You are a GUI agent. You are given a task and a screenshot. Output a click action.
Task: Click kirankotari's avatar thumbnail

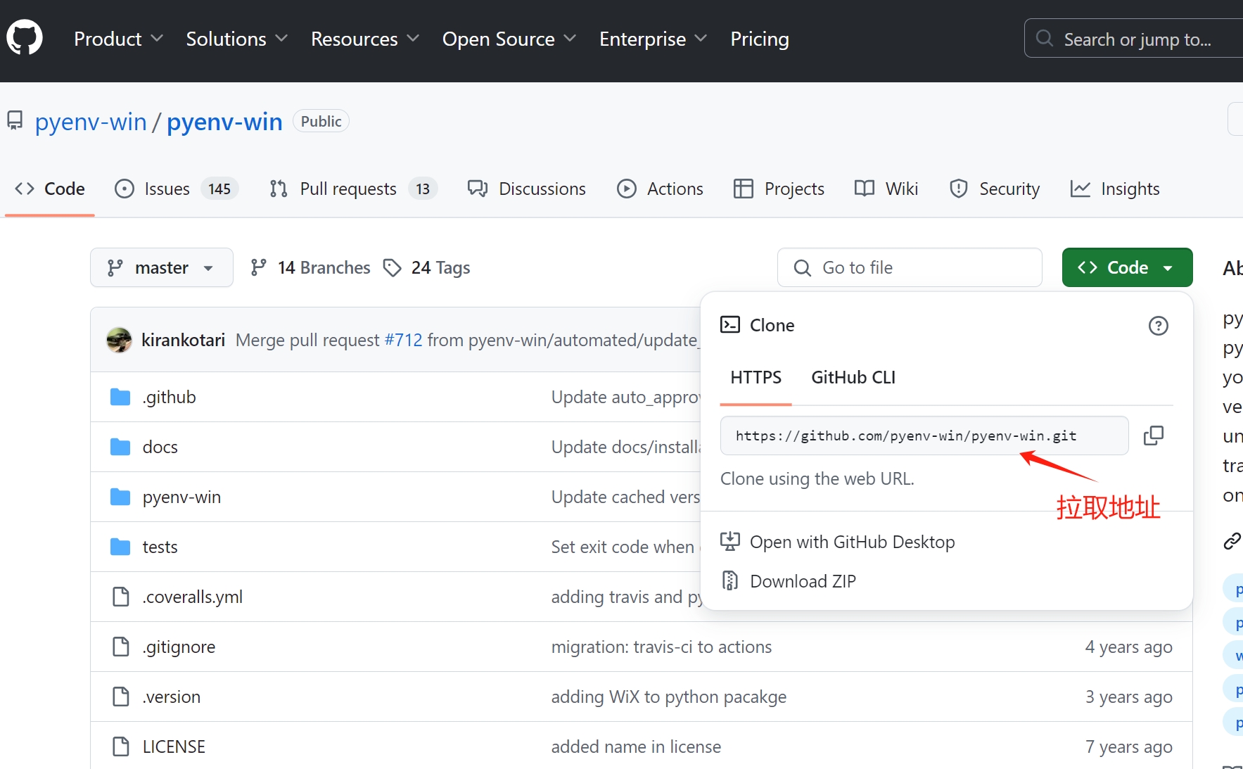[119, 341]
